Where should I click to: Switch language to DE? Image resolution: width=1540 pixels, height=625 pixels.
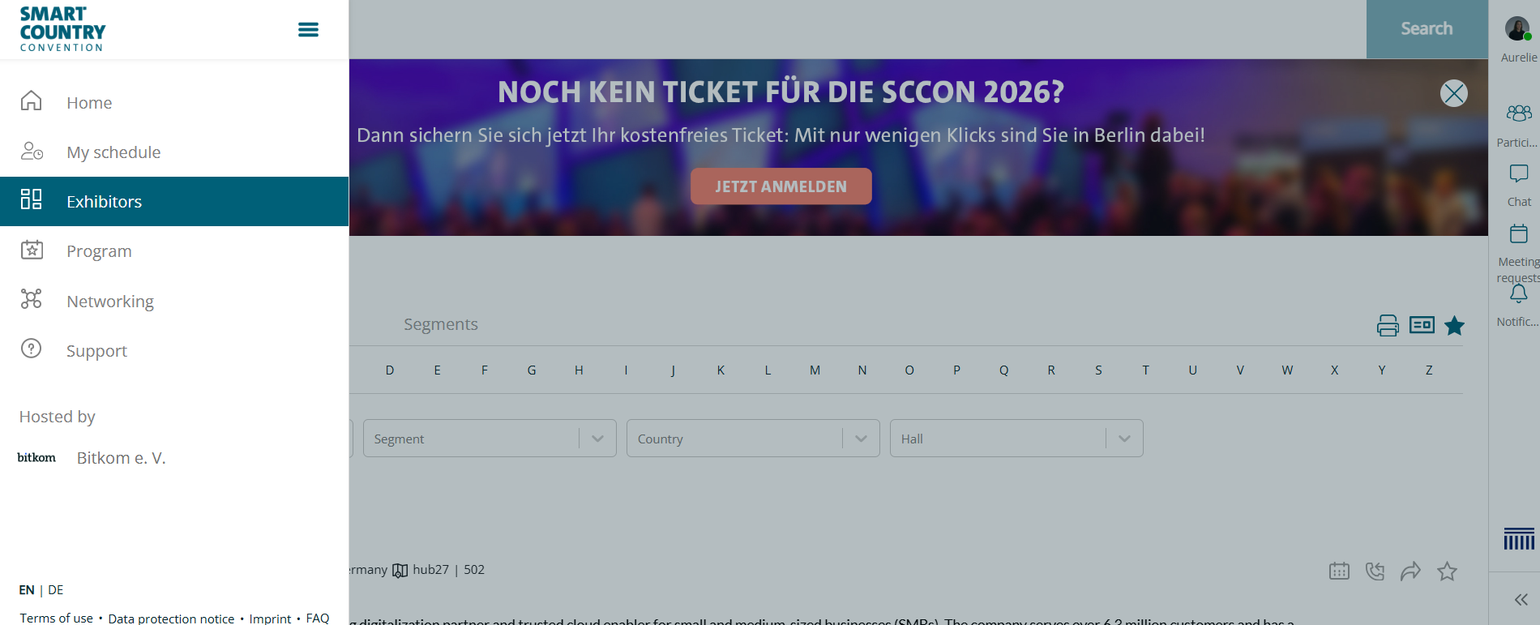pyautogui.click(x=55, y=590)
